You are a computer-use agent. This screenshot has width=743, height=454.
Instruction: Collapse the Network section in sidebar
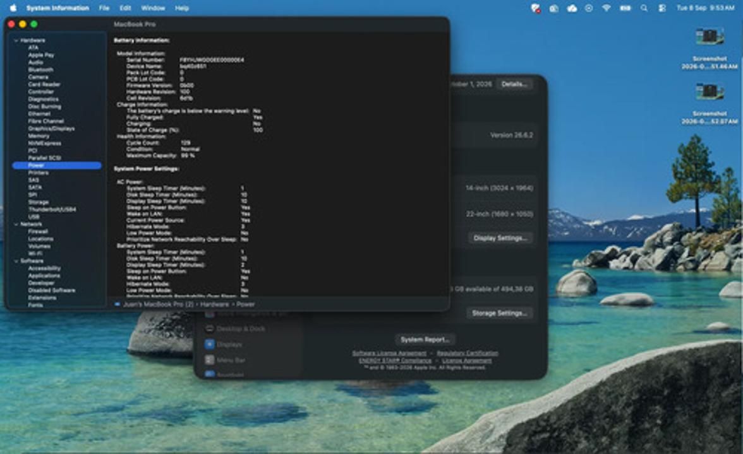pos(16,224)
